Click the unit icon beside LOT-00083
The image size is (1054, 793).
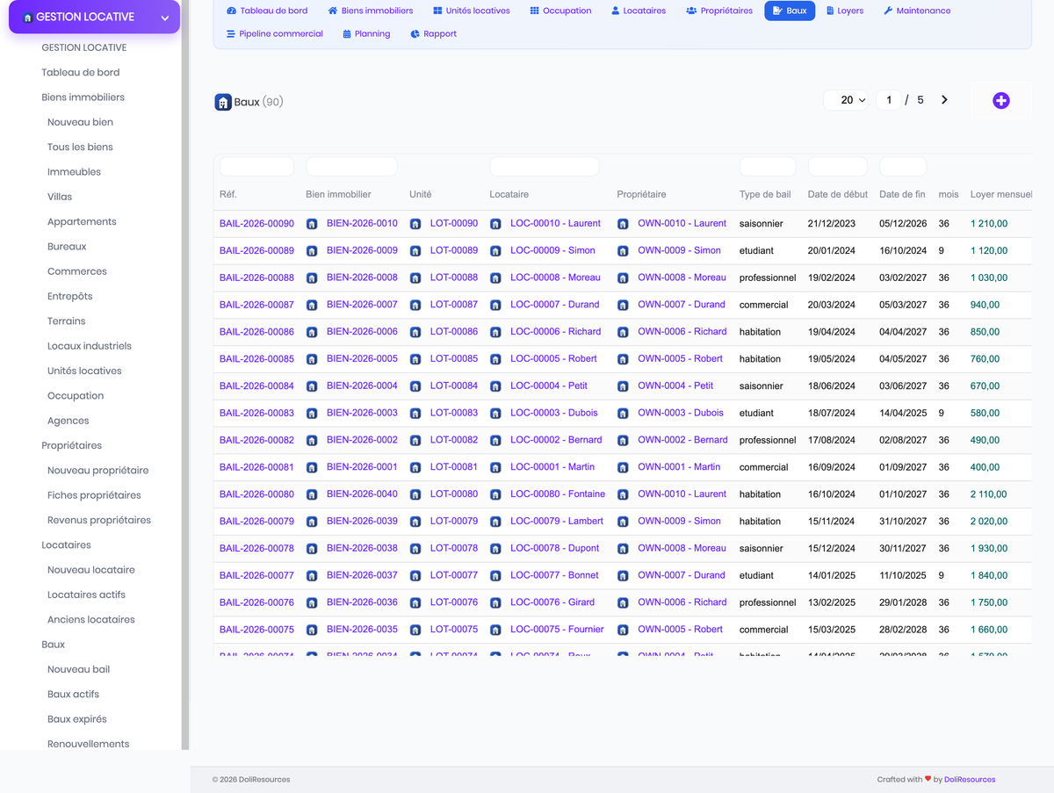pyautogui.click(x=415, y=414)
